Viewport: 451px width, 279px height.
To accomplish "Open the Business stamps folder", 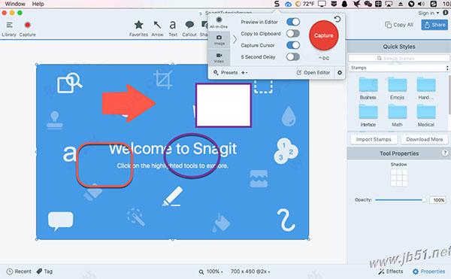I will click(368, 88).
